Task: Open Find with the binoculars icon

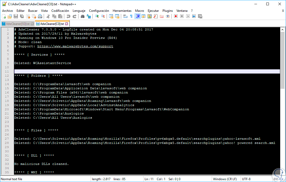Action: [x=82, y=16]
